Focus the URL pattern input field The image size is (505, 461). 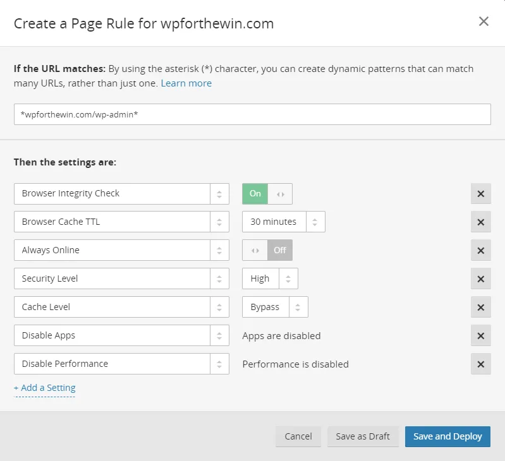252,114
